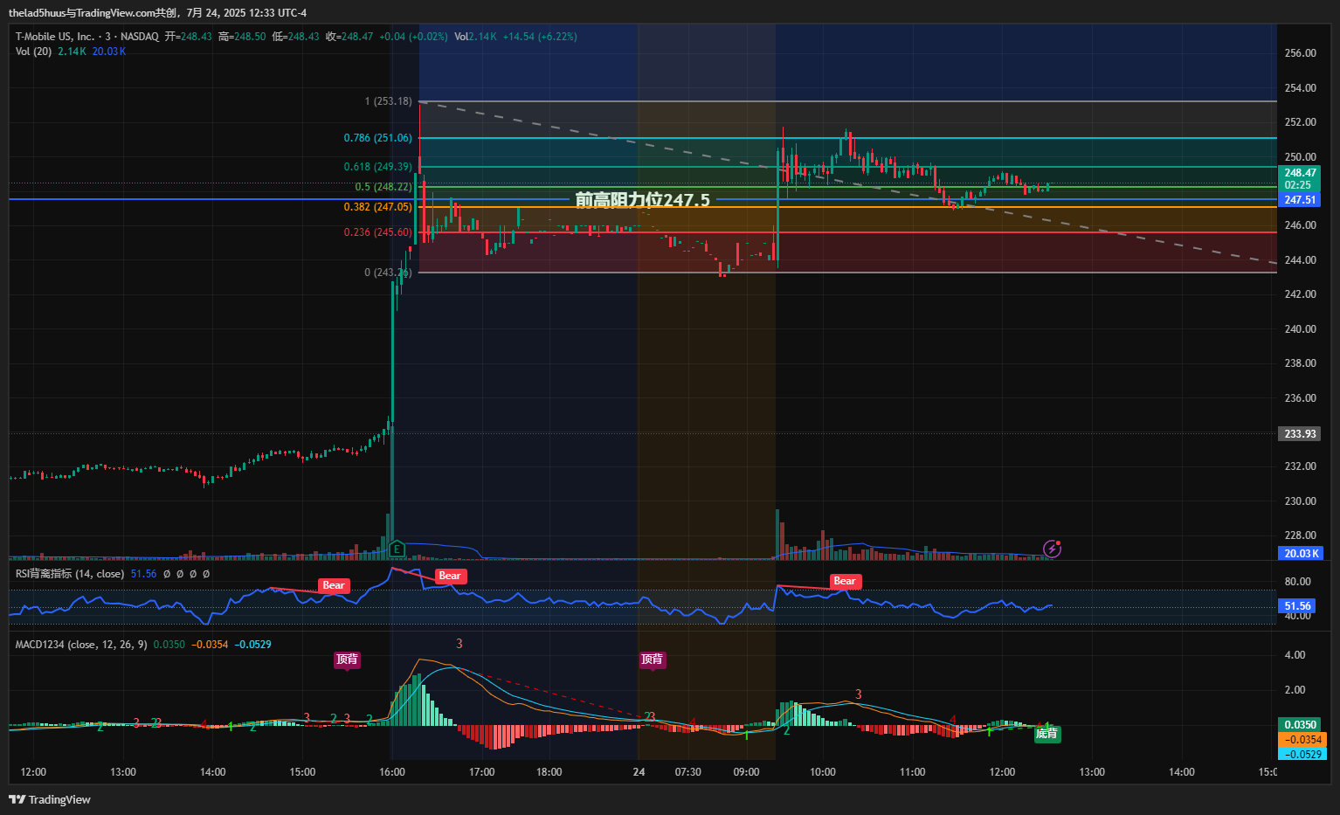Click the date 24 time axis label
Image resolution: width=1340 pixels, height=815 pixels.
click(639, 772)
